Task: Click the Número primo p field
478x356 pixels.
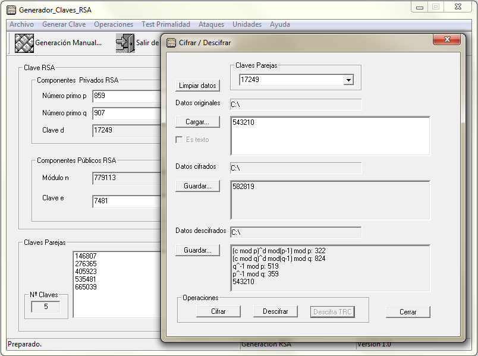Action: pyautogui.click(x=126, y=96)
